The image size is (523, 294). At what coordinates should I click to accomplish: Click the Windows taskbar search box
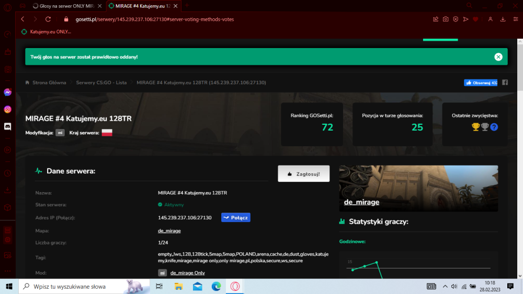click(84, 286)
